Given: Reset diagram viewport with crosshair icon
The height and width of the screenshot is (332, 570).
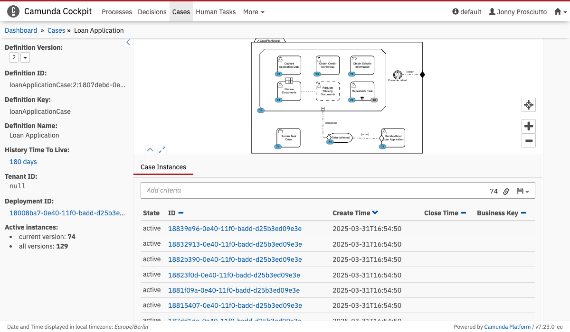Looking at the screenshot, I should tap(528, 105).
